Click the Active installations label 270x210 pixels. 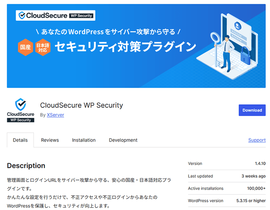[x=206, y=189]
